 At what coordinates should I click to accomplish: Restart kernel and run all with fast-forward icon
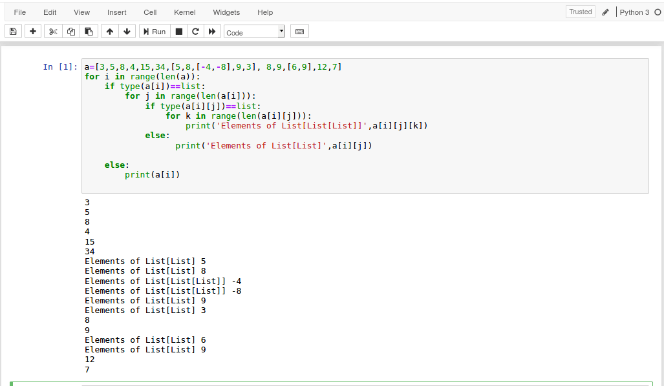click(213, 30)
